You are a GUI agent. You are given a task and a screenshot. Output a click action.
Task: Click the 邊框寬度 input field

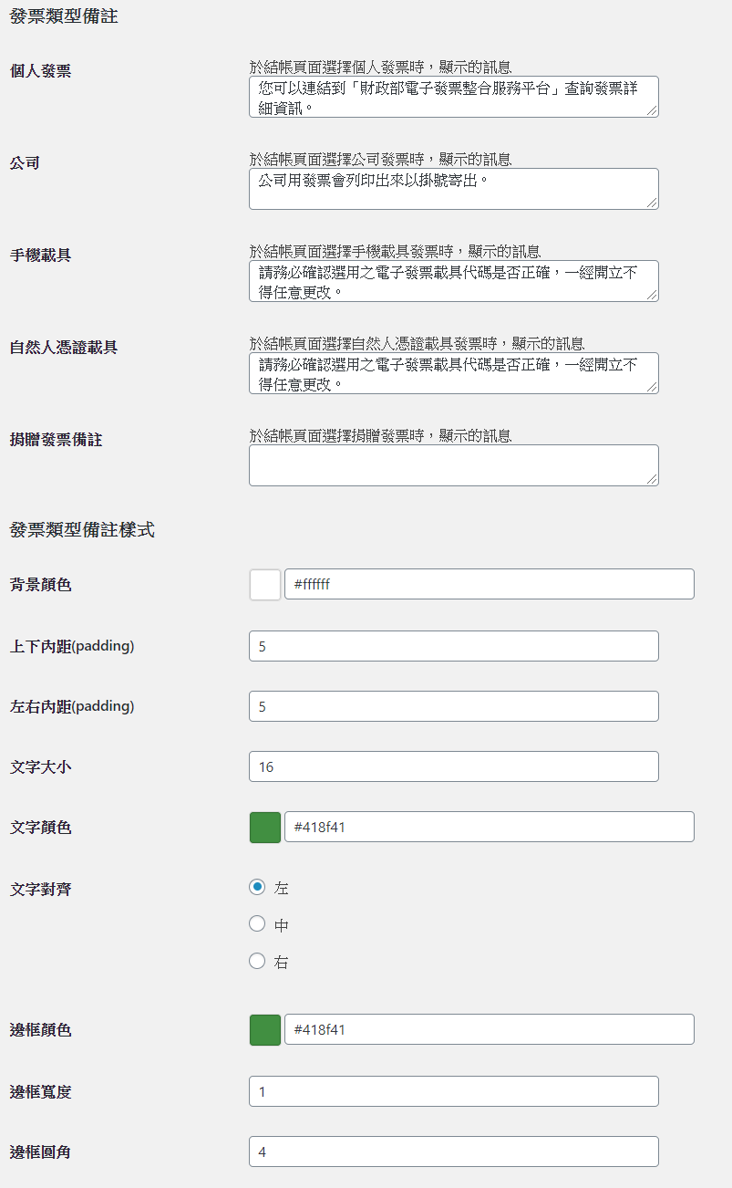[x=454, y=1091]
